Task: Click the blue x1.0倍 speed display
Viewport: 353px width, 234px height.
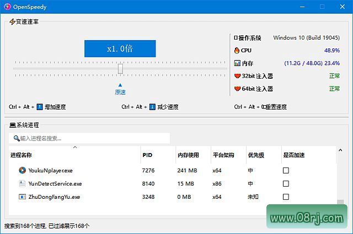Action: click(x=120, y=48)
